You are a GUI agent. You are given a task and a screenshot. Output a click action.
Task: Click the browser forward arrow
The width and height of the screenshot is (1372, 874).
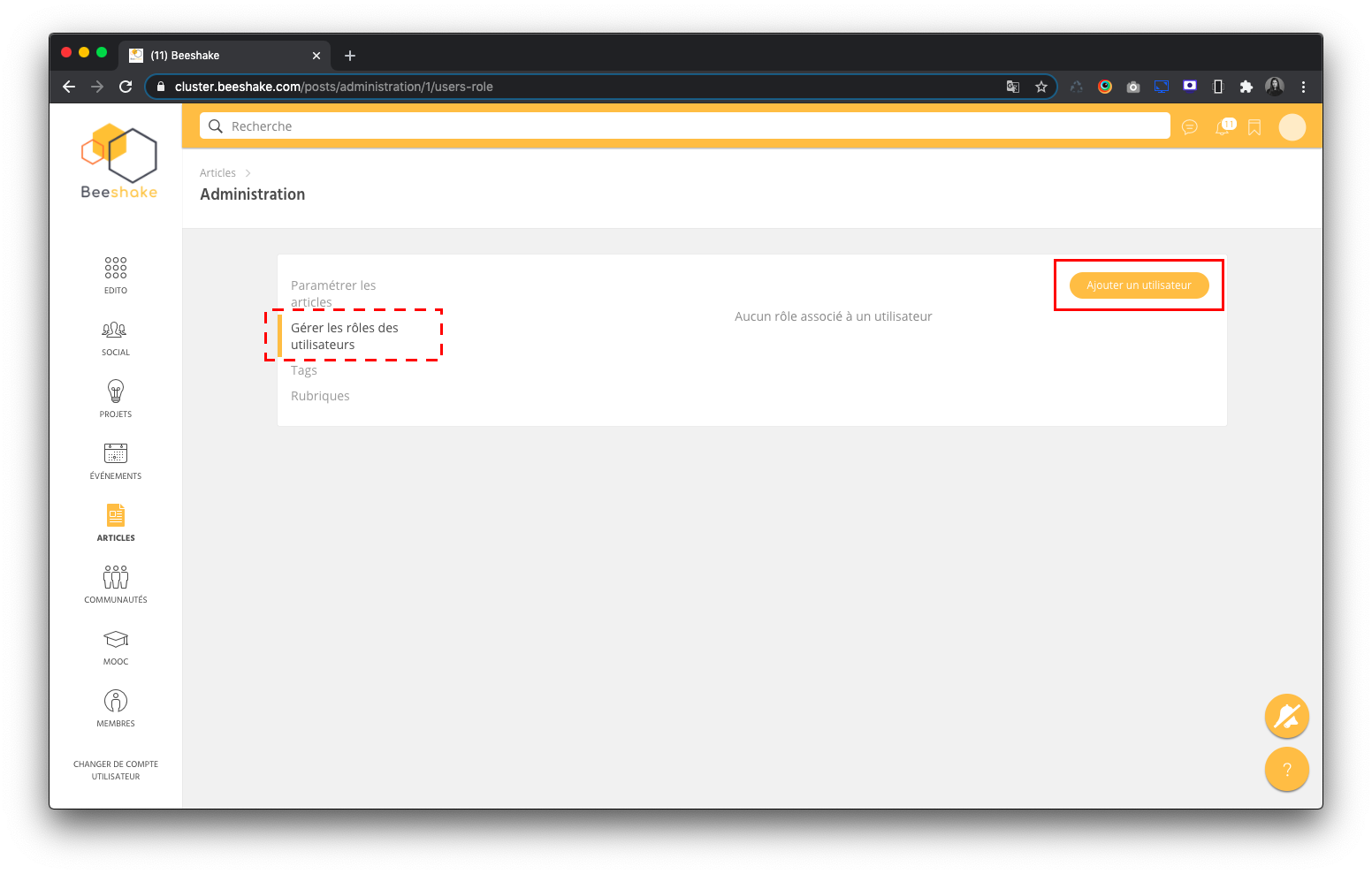click(x=97, y=87)
